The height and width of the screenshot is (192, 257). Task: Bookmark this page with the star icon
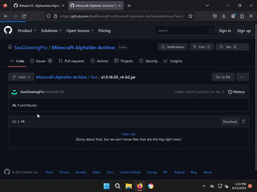coord(190,16)
